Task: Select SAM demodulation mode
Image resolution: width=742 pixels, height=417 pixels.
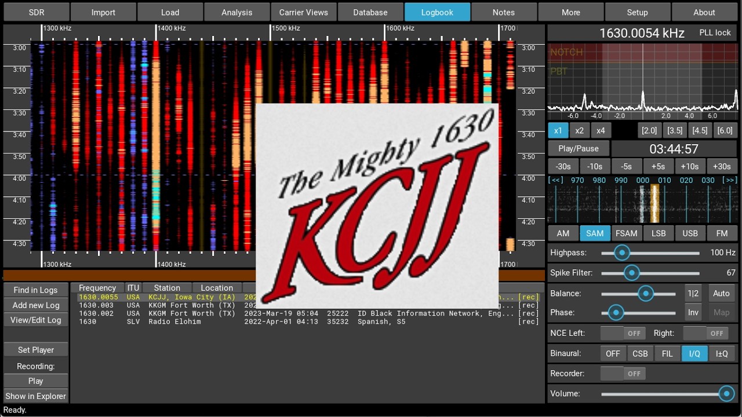Action: click(595, 233)
